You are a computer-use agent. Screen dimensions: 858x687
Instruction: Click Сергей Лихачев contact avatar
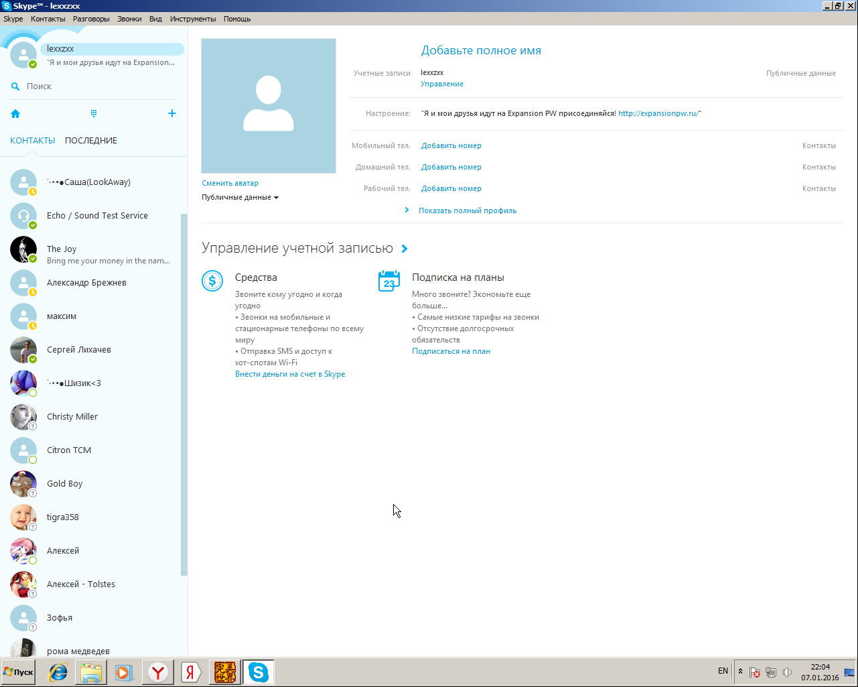23,350
